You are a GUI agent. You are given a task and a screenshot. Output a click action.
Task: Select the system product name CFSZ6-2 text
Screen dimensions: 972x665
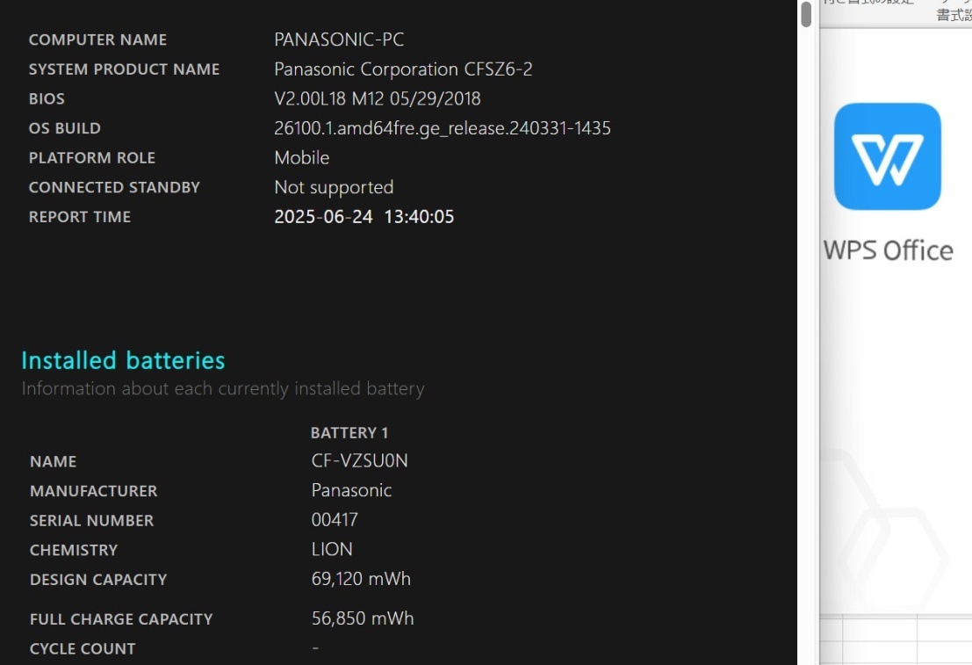[x=403, y=69]
